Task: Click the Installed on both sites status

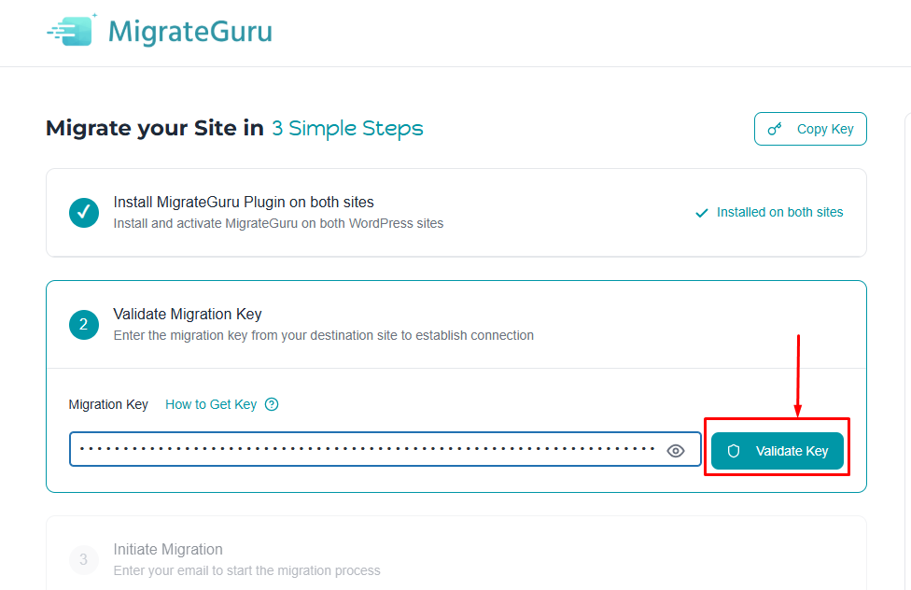Action: click(x=769, y=212)
